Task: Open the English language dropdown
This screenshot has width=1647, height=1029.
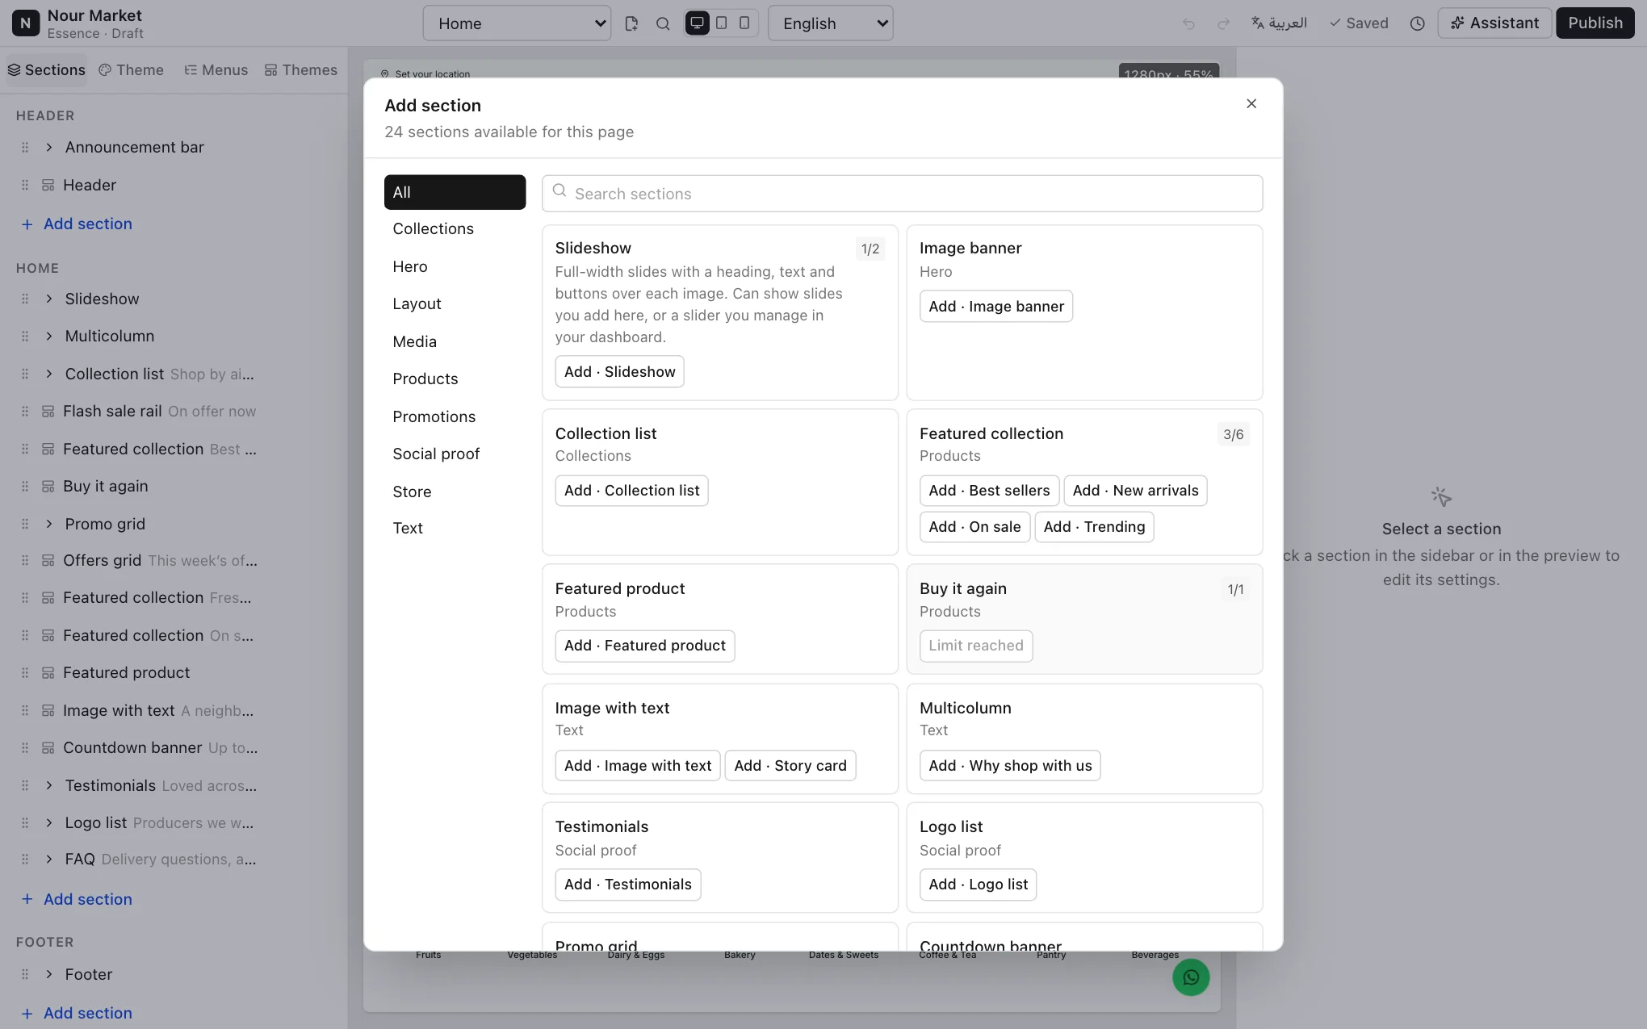Action: (x=831, y=23)
